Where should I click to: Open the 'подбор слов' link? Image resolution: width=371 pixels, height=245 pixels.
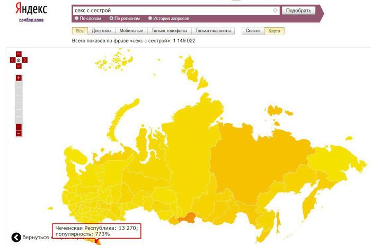point(31,20)
